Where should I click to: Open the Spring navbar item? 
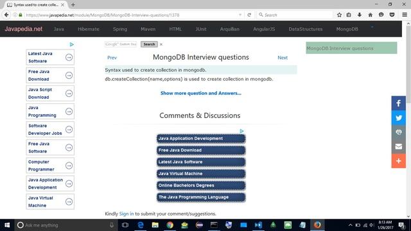pyautogui.click(x=120, y=29)
